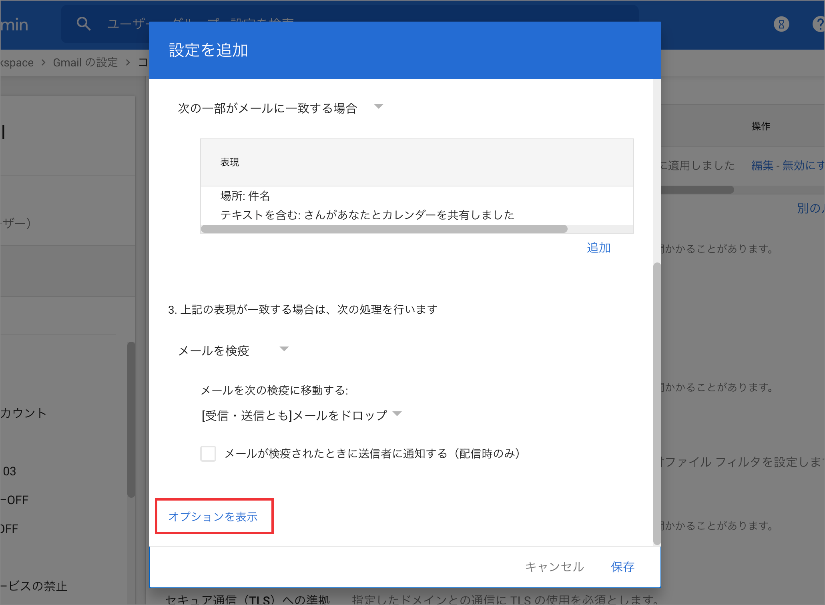Open the hourglass tasks icon in header
825x605 pixels.
click(781, 24)
